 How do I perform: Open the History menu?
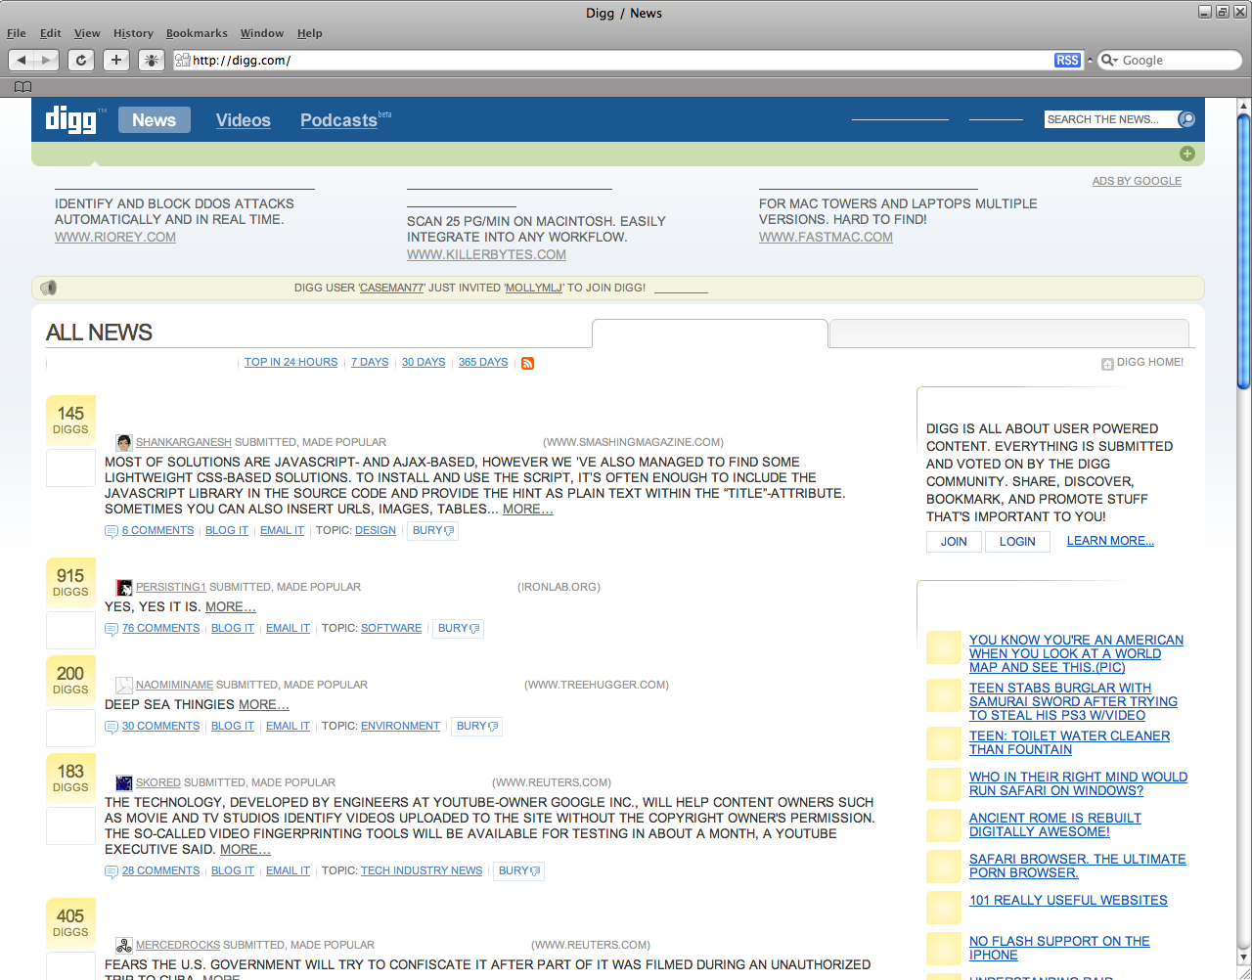pyautogui.click(x=133, y=33)
